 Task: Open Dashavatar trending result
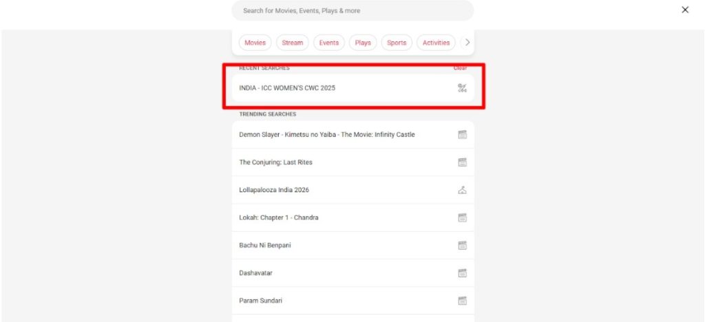coord(353,273)
